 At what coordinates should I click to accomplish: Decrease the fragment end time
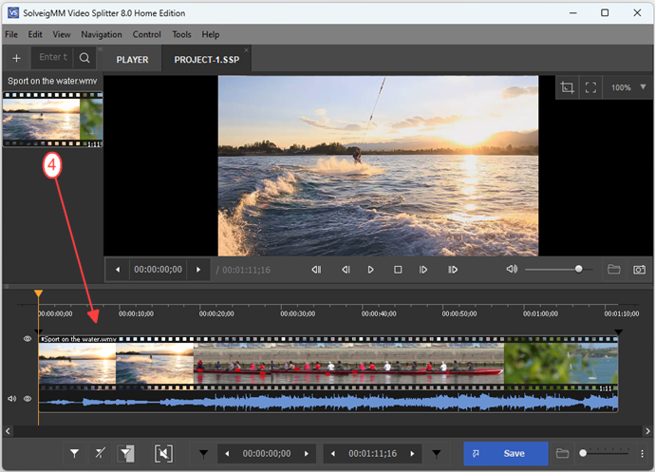tap(333, 454)
